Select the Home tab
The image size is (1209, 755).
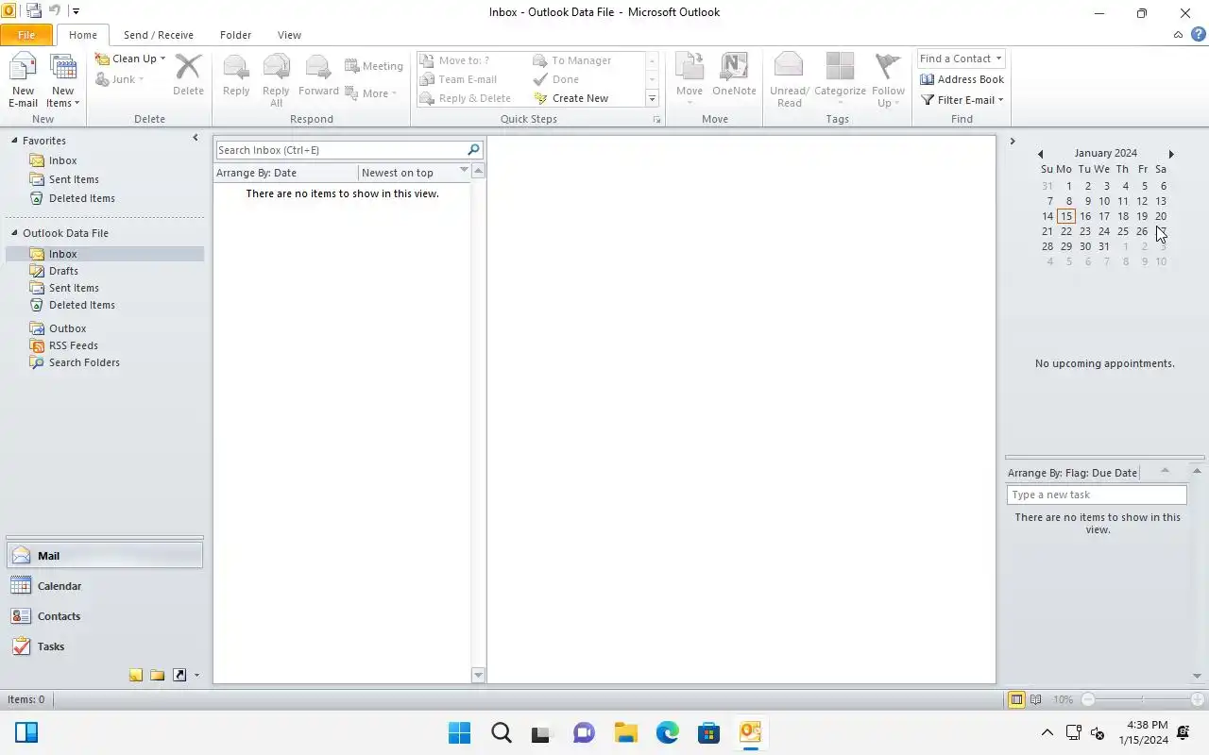point(83,35)
